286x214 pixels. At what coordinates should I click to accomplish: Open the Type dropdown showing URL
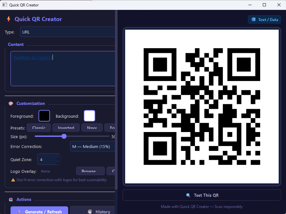[68, 32]
